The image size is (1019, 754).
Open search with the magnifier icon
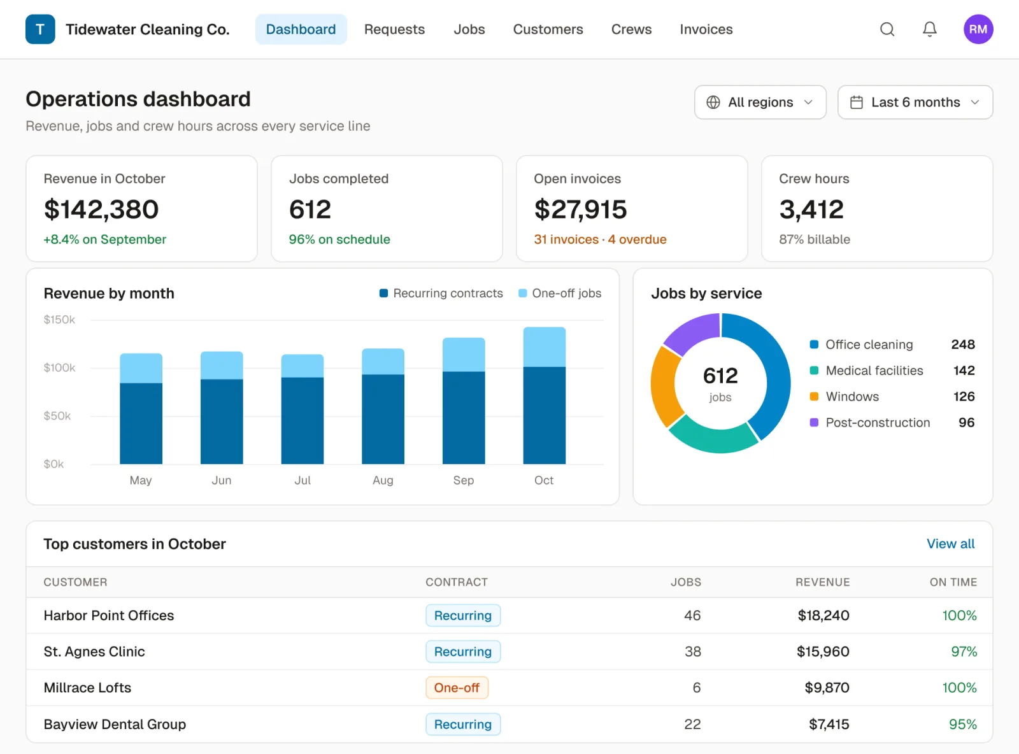point(887,29)
